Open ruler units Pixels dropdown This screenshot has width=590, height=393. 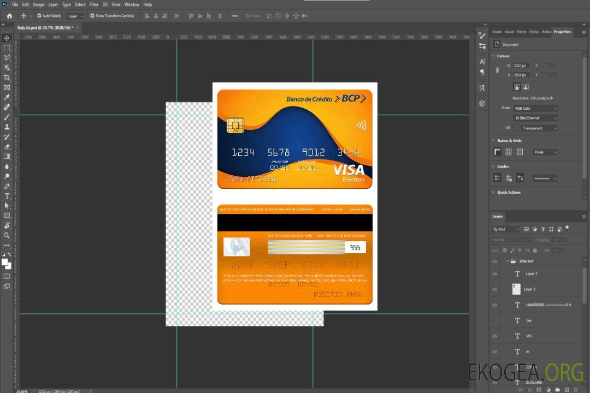(x=545, y=152)
